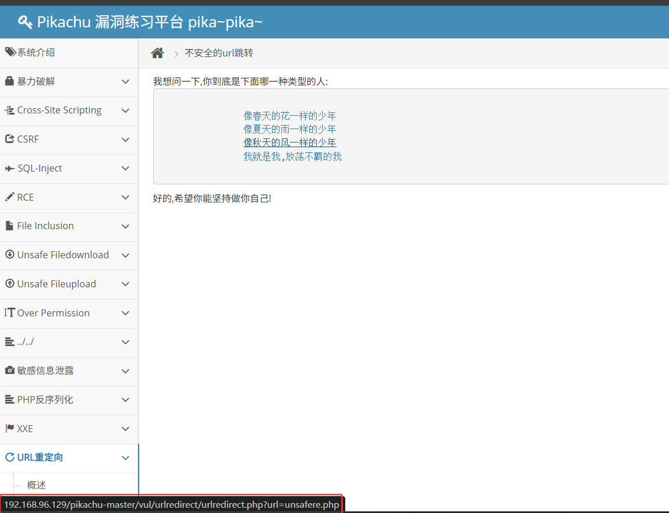Click the download icon beside Unsafe Filedownload
669x513 pixels.
pos(9,254)
